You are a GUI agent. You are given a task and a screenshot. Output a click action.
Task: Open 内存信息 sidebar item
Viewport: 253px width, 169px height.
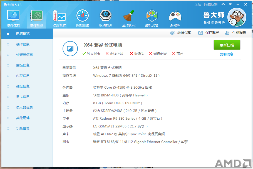(27, 76)
